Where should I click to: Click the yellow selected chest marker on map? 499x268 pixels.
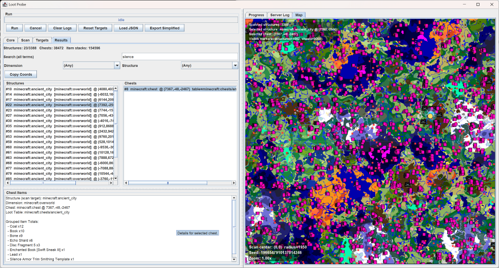[x=430, y=116]
